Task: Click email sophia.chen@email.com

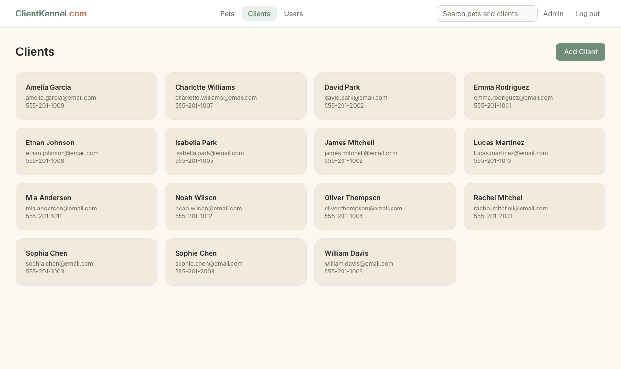Action: (x=59, y=264)
